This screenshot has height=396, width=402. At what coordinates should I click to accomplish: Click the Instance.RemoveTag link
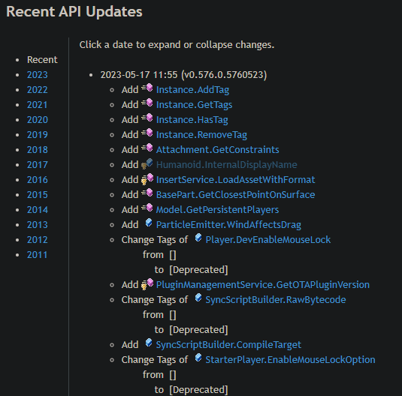[x=201, y=135]
